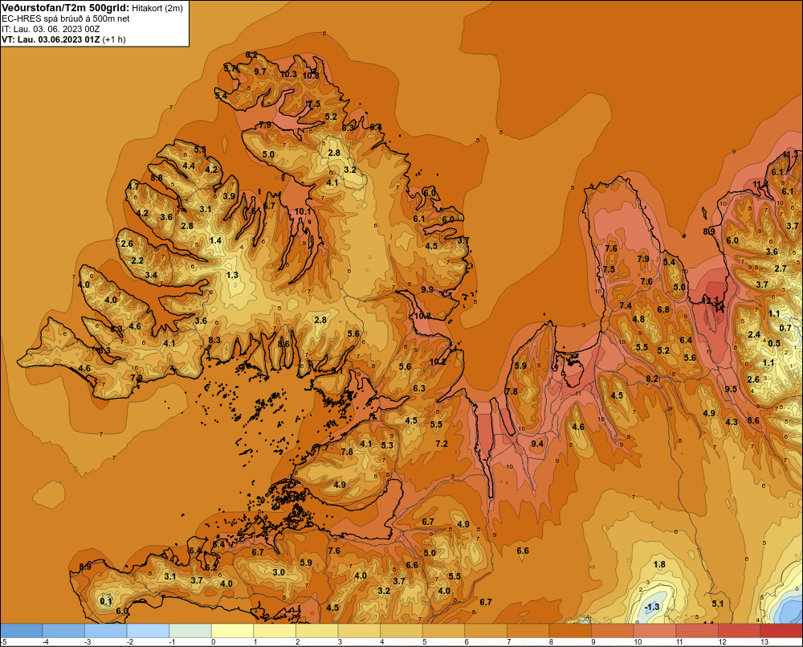Click the 9.5 temperature value
The image size is (803, 647).
tap(731, 389)
